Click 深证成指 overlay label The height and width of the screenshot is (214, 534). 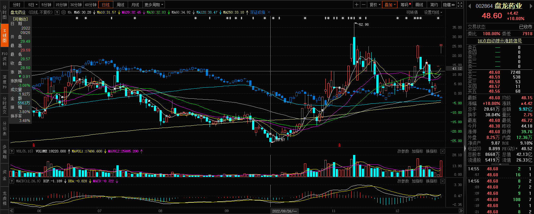click(x=258, y=13)
